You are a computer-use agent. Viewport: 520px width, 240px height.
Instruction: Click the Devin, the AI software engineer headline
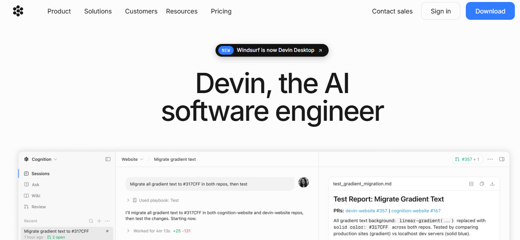click(272, 97)
